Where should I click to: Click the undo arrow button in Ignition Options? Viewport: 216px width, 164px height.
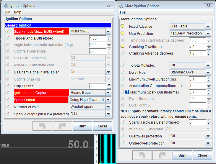[x=42, y=126]
